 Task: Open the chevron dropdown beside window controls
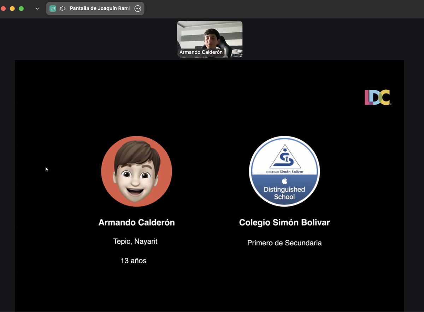pyautogui.click(x=37, y=9)
